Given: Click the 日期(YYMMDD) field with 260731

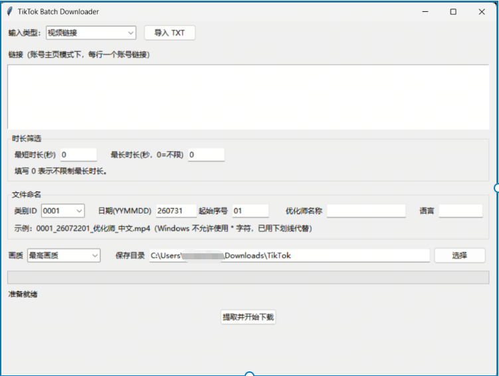Looking at the screenshot, I should coord(176,211).
